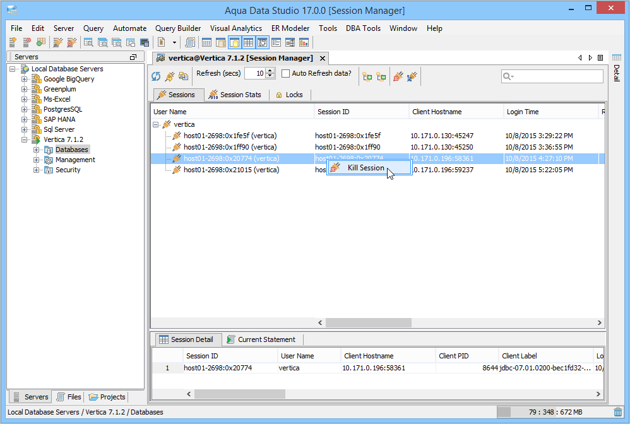Click the scroll tabs left arrow
The image size is (630, 424).
pos(579,58)
